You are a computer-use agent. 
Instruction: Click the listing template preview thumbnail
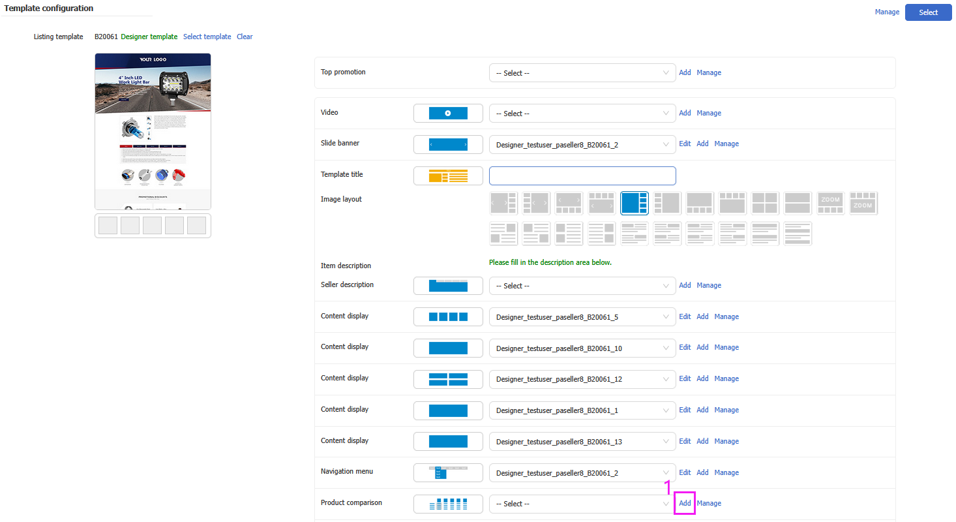153,131
